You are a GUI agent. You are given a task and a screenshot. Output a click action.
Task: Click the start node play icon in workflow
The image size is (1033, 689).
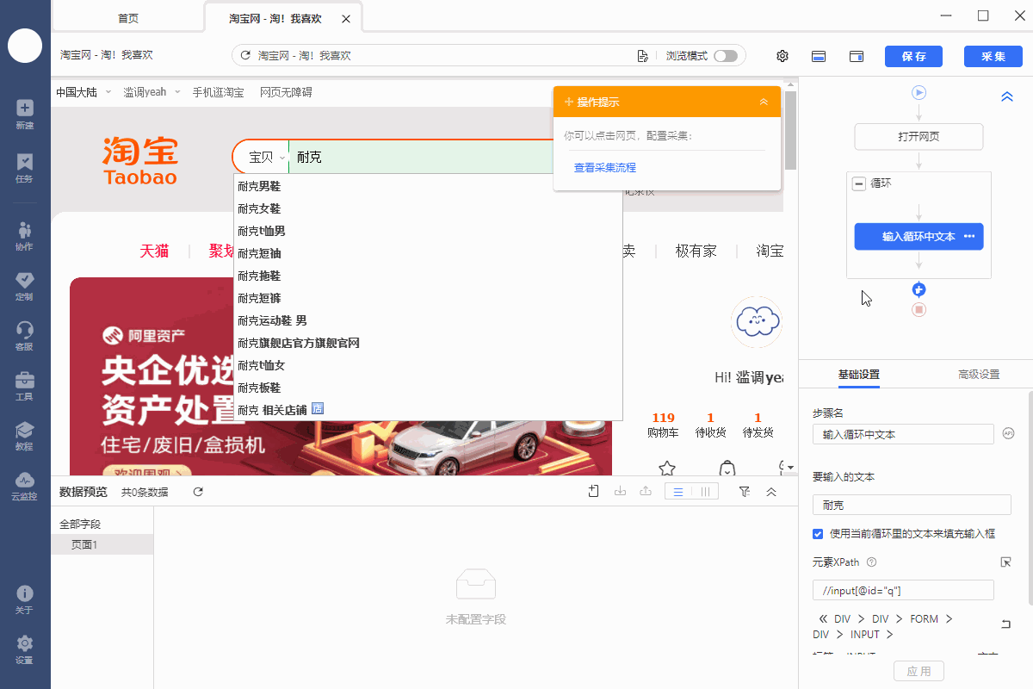(x=919, y=92)
